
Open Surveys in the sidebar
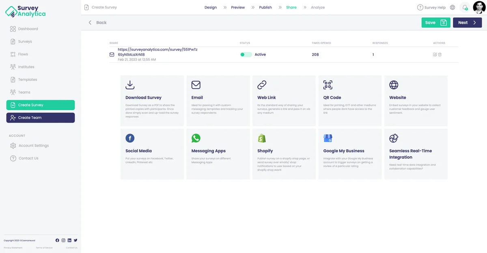point(25,41)
